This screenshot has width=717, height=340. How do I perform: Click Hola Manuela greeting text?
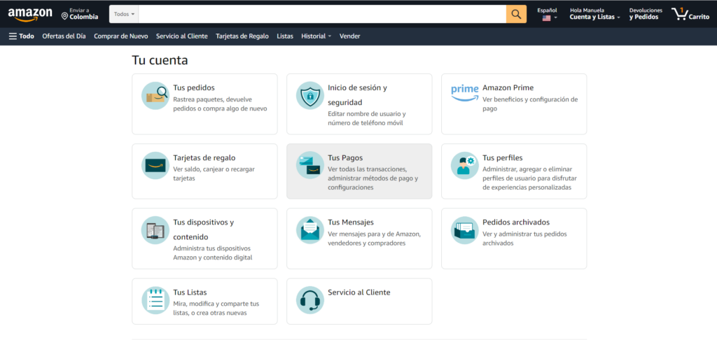tap(587, 10)
